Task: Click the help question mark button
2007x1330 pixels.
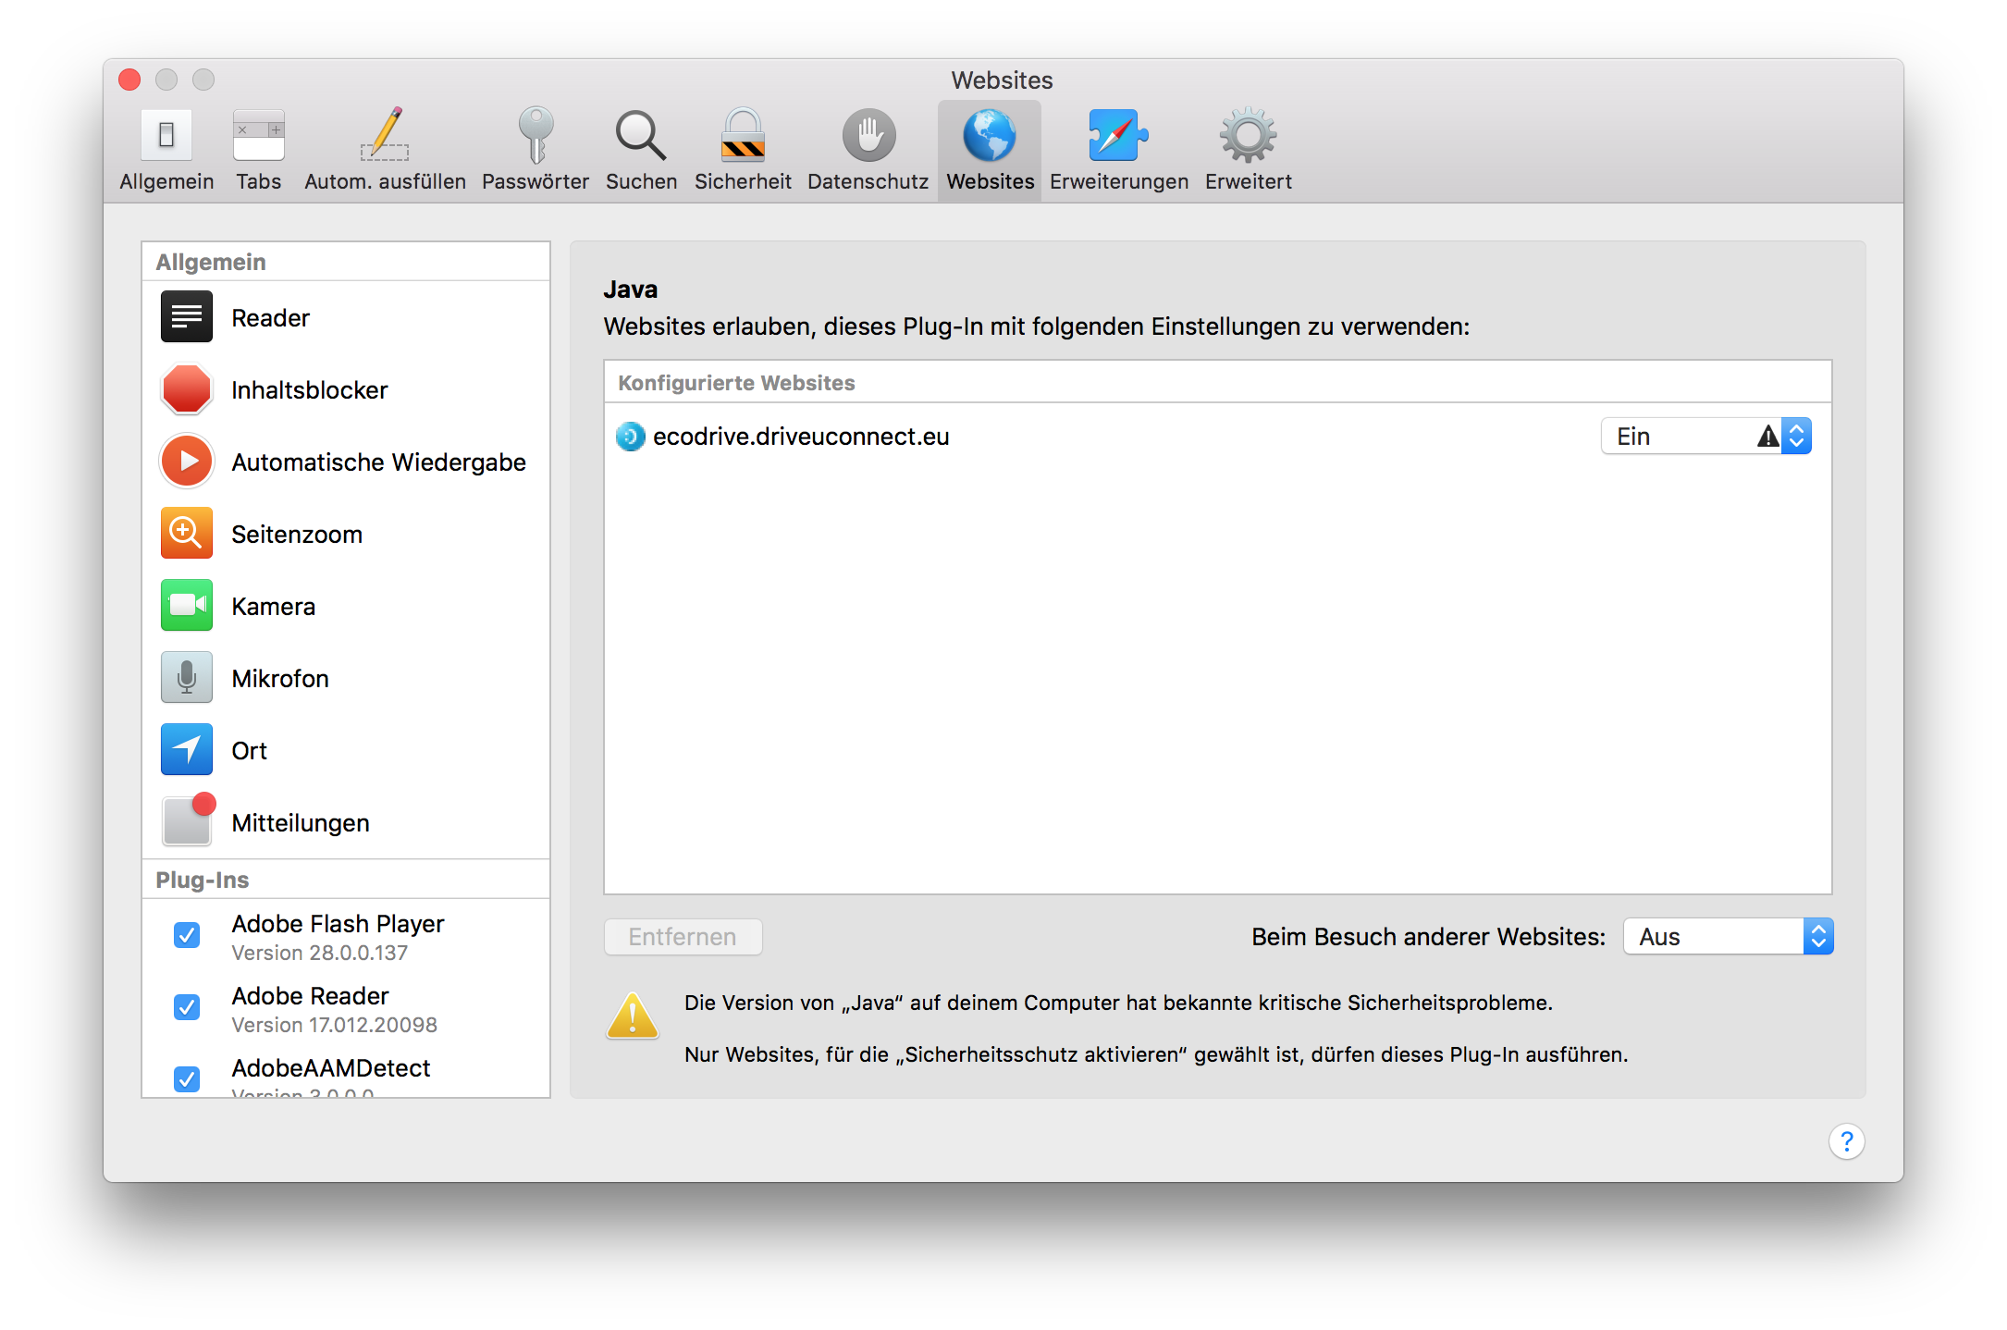Action: click(1846, 1141)
